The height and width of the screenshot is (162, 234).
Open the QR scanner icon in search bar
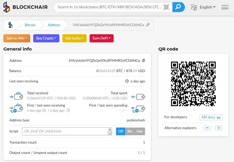167,7
